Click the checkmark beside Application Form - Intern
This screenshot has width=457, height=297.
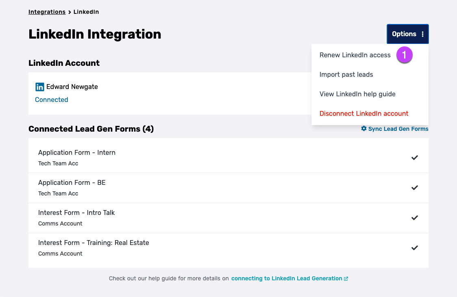(415, 158)
